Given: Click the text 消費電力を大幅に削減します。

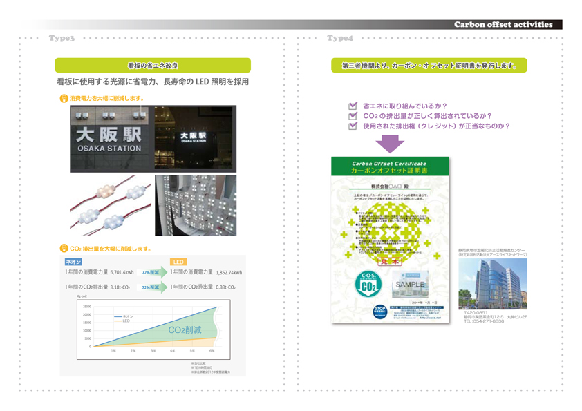Looking at the screenshot, I should (107, 98).
